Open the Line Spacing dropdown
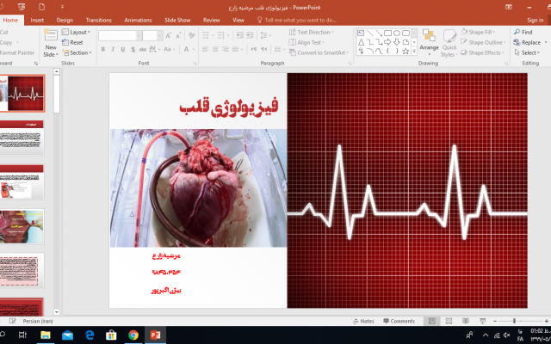This screenshot has width=551, height=344. [x=265, y=35]
